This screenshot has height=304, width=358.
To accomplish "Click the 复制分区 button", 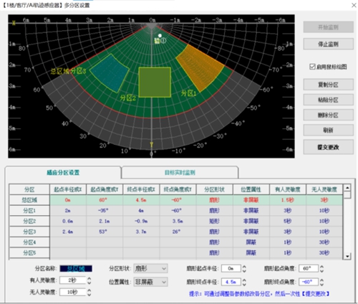I will [328, 85].
